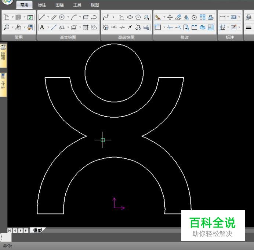
Task: Select the Circle drawing tool
Action: [x=62, y=17]
